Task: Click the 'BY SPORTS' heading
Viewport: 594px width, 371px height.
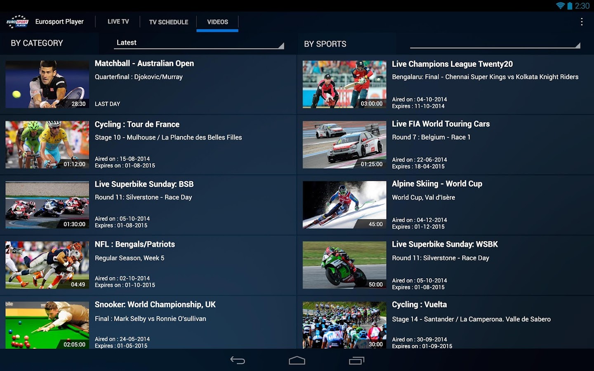Action: tap(325, 44)
